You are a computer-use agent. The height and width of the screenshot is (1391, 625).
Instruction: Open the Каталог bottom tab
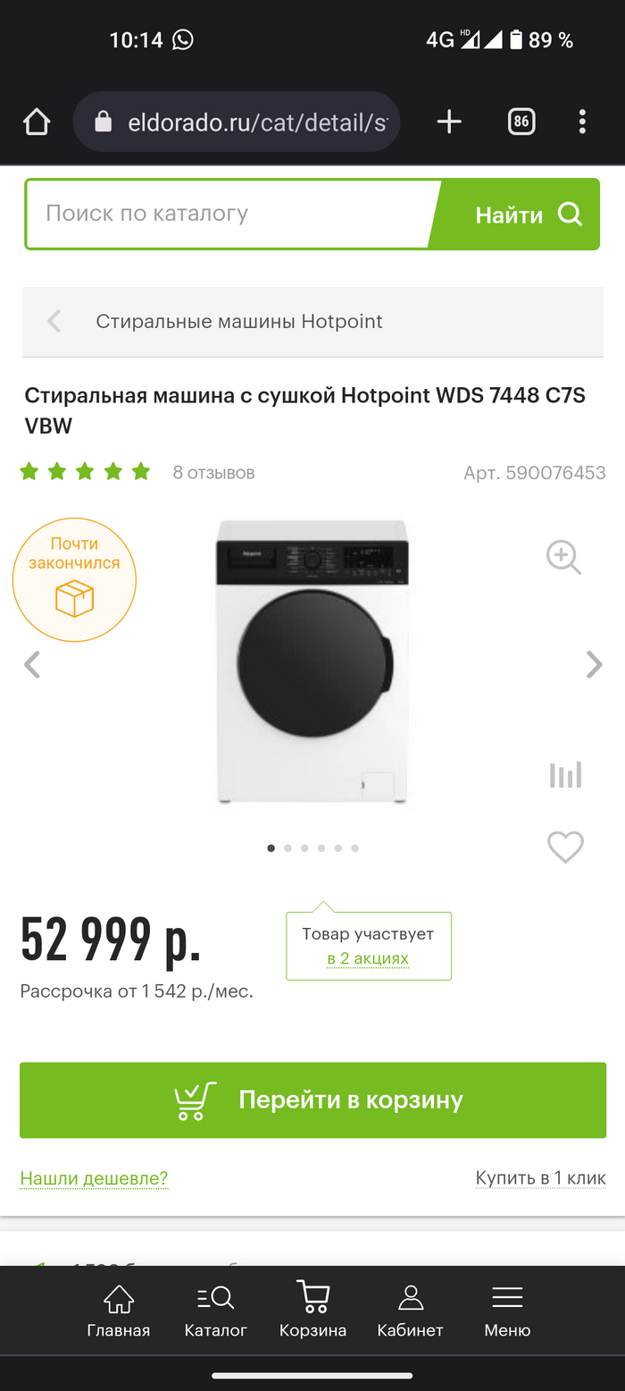pyautogui.click(x=216, y=1311)
